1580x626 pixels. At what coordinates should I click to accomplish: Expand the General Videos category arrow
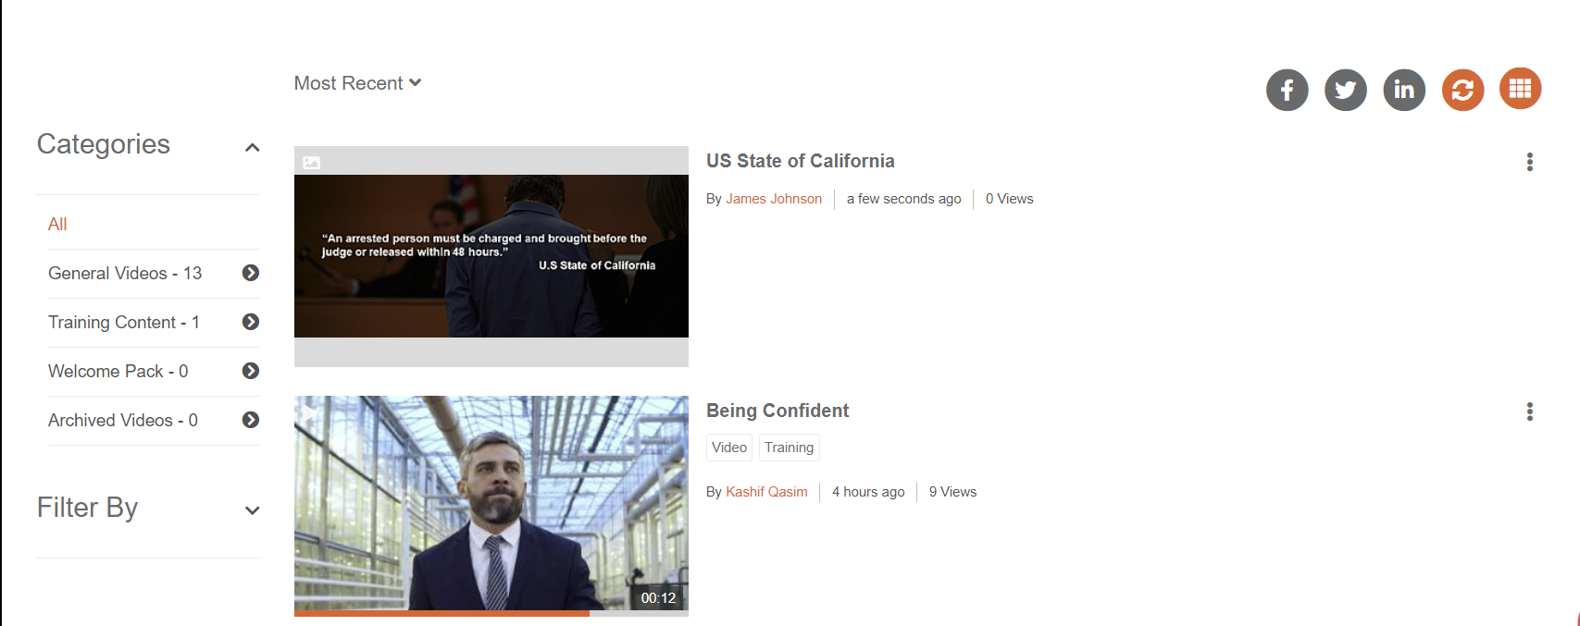click(250, 273)
